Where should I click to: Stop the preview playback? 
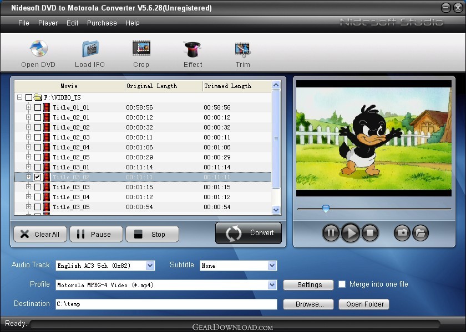[x=370, y=233]
